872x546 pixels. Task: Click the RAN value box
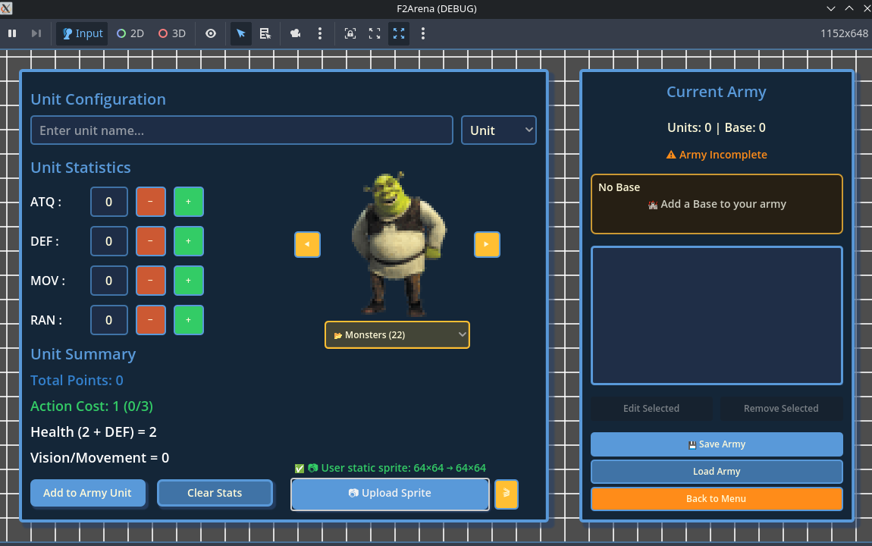[x=109, y=320]
